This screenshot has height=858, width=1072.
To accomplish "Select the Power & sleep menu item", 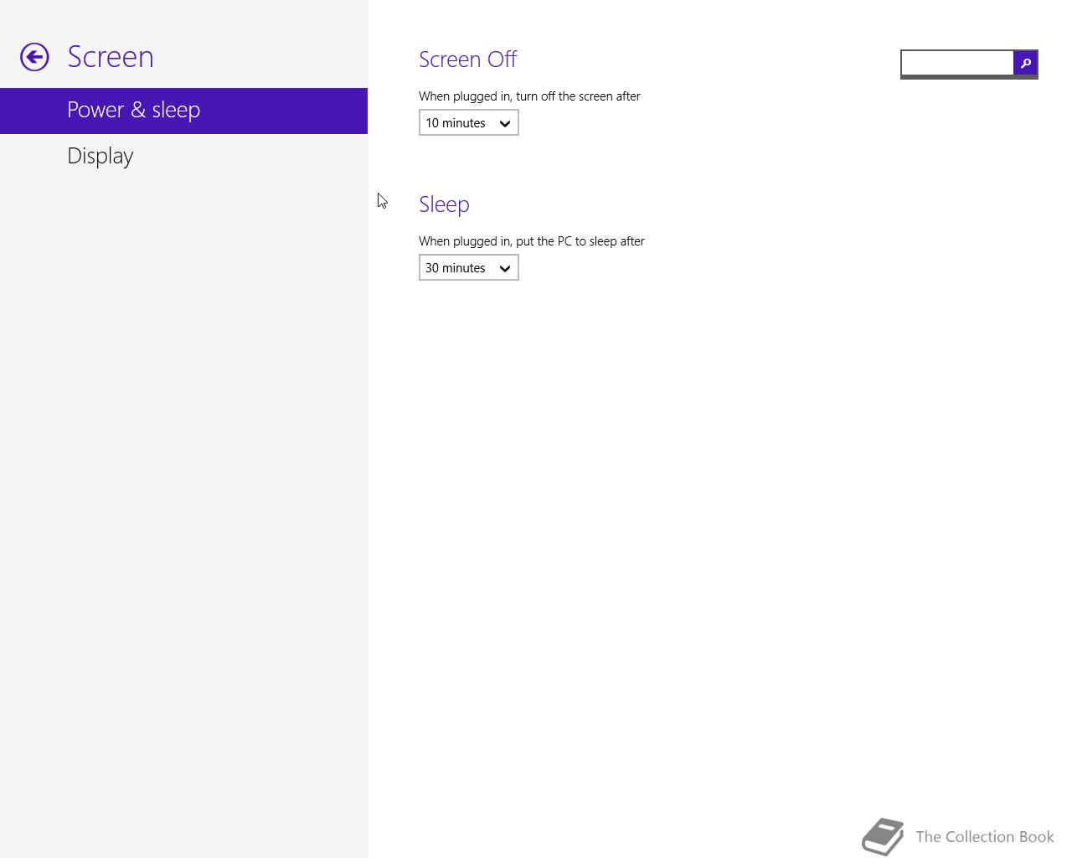I will tap(183, 111).
